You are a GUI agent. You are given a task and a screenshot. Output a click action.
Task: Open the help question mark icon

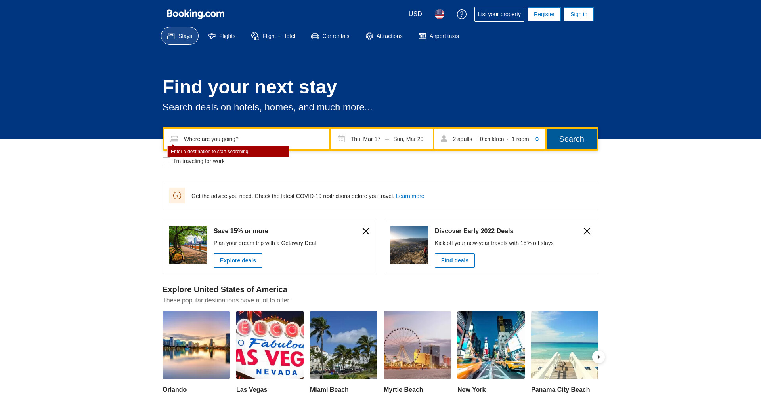click(x=461, y=14)
